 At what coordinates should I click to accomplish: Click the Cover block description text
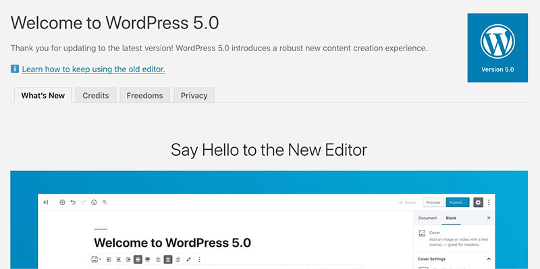tap(459, 242)
